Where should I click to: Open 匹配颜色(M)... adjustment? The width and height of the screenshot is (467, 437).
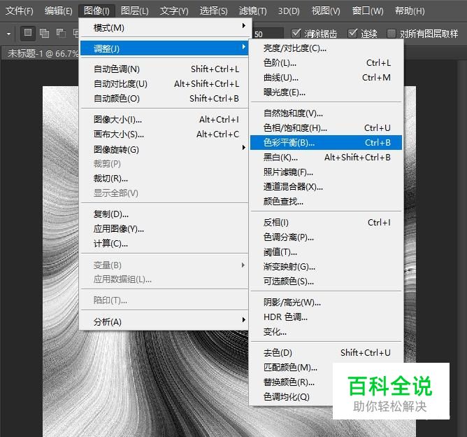pos(292,368)
